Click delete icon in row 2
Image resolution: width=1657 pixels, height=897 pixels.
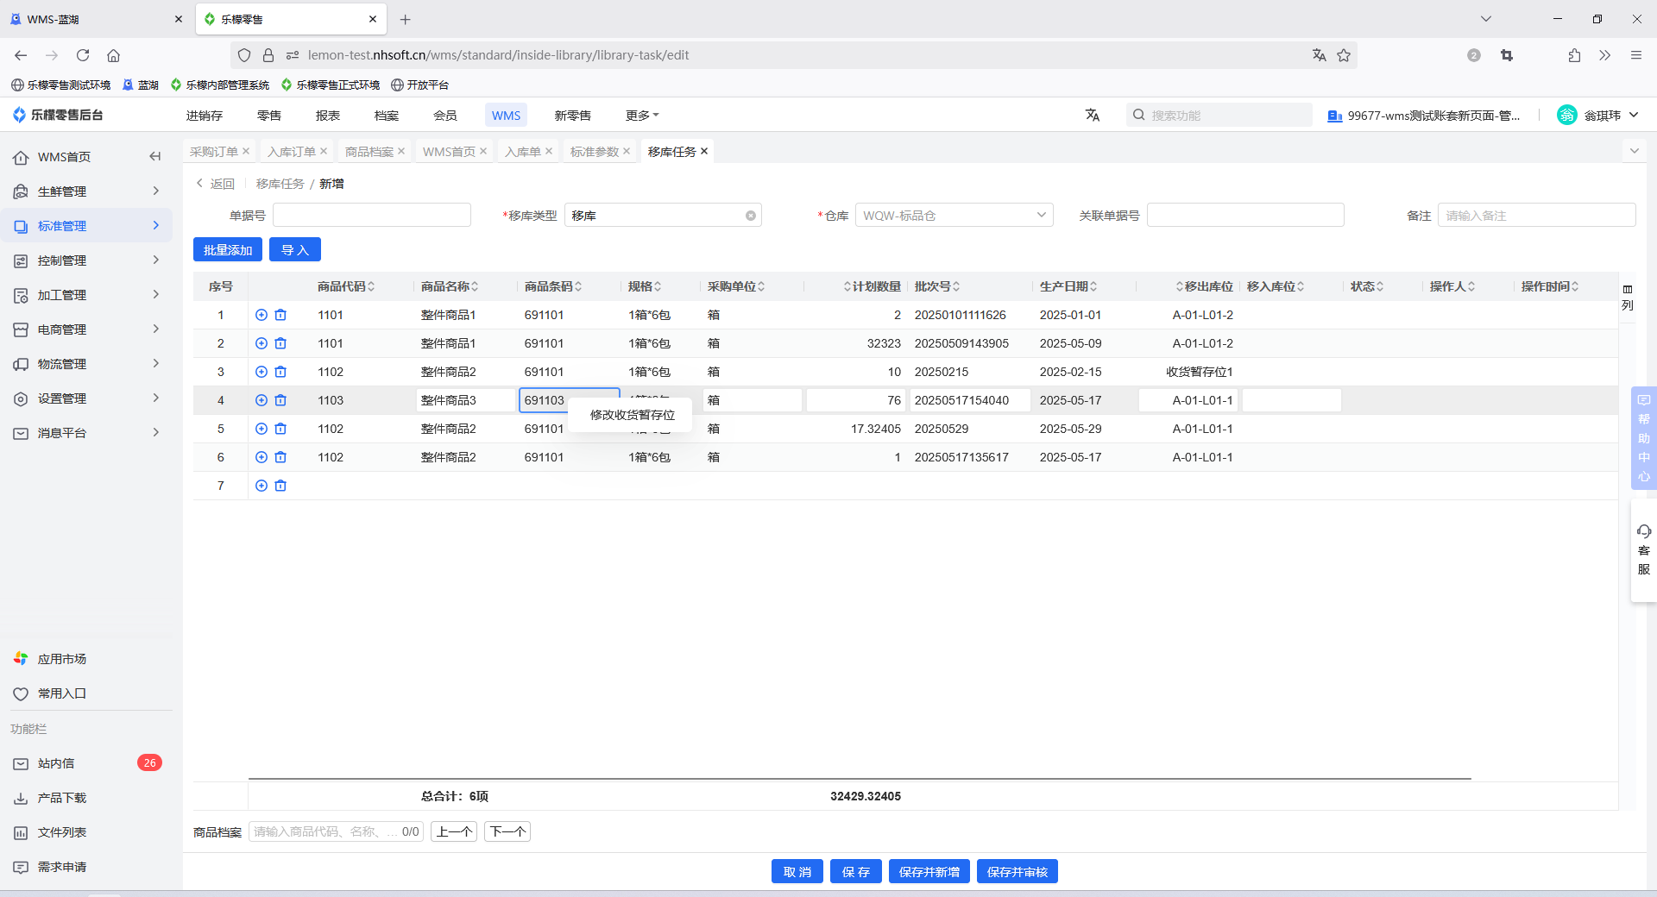tap(280, 343)
